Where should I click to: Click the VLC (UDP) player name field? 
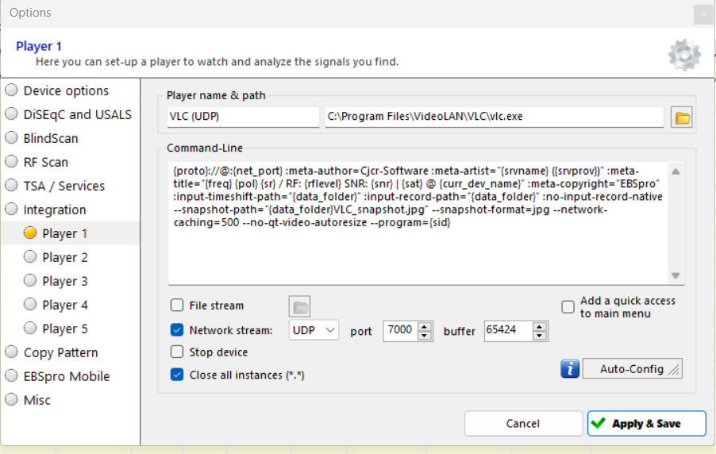(x=242, y=117)
